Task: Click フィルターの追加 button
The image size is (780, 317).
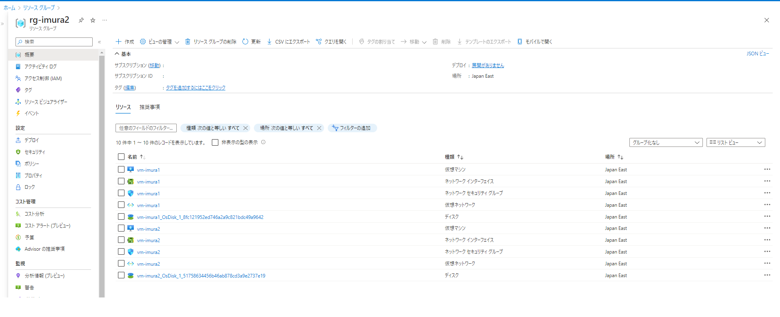Action: click(x=352, y=128)
